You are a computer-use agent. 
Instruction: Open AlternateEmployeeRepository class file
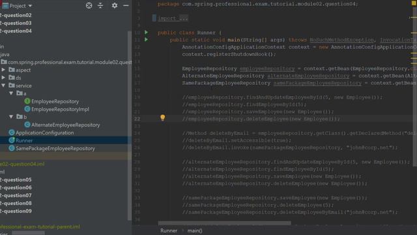[x=66, y=125]
